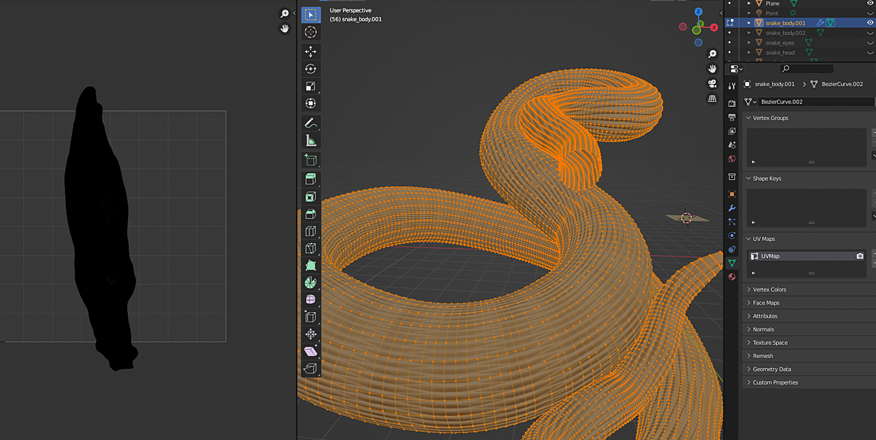Open the Particles properties tab
The width and height of the screenshot is (876, 440).
tap(732, 222)
